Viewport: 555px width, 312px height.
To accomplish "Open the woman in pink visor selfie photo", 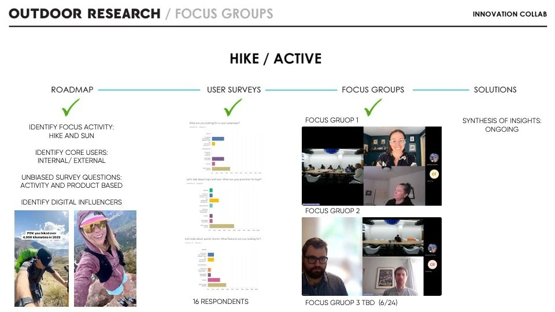I will pos(105,259).
